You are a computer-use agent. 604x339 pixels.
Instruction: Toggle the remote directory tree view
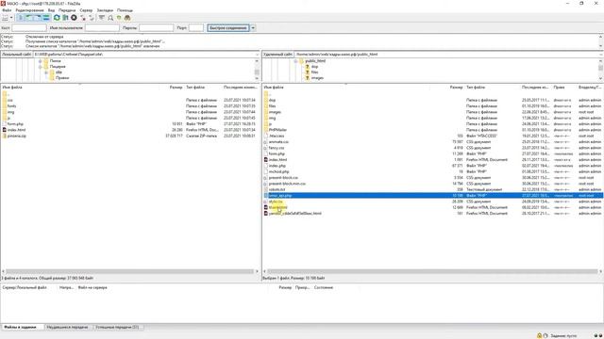click(x=38, y=18)
